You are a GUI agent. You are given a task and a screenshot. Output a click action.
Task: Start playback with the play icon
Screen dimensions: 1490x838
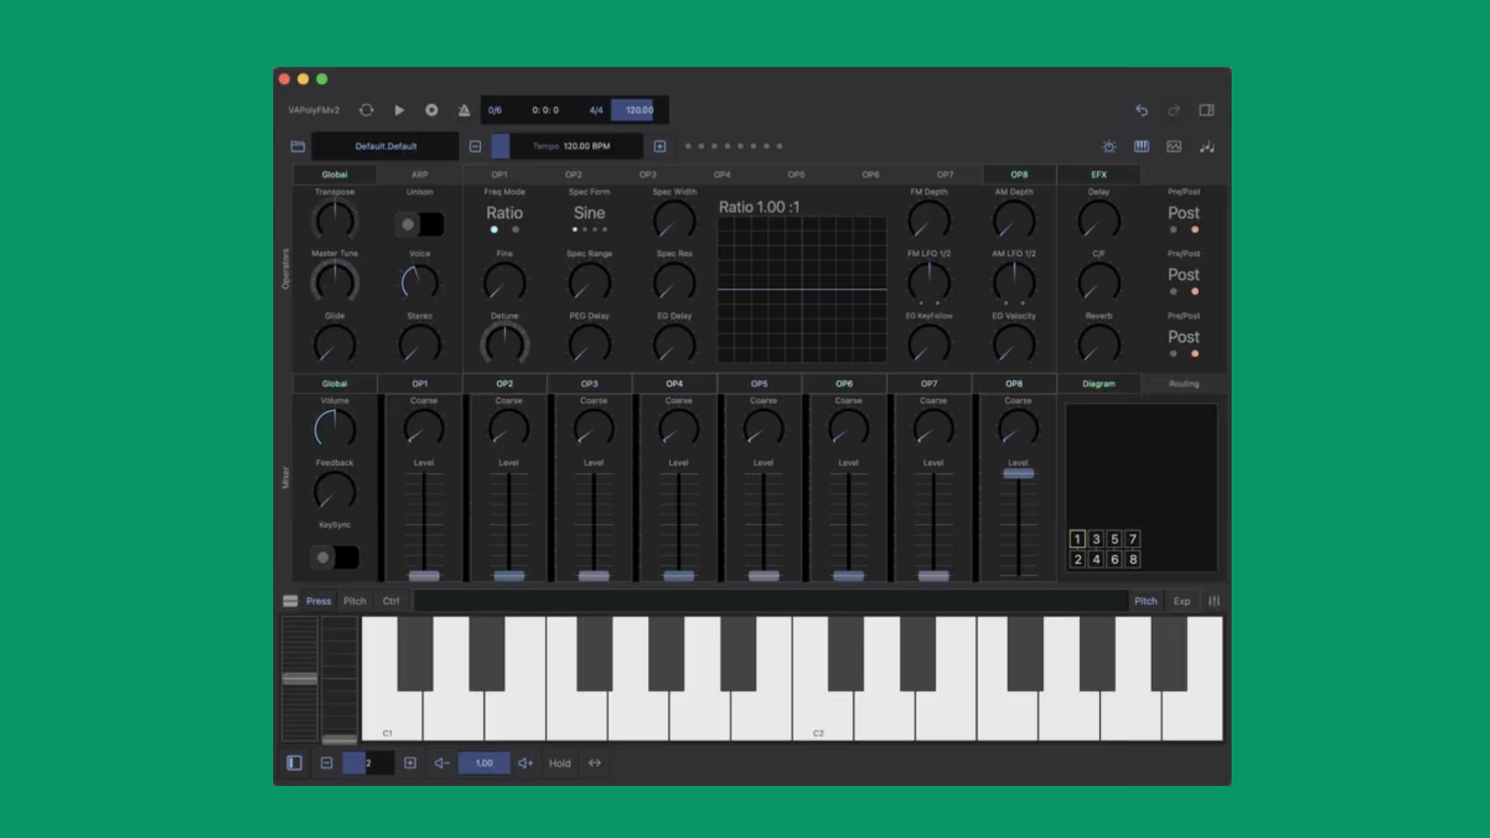tap(399, 110)
